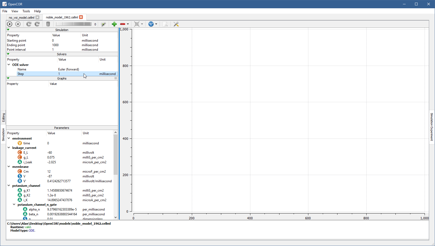Adjust the simulation delay slider
The image size is (435, 246).
(73, 24)
